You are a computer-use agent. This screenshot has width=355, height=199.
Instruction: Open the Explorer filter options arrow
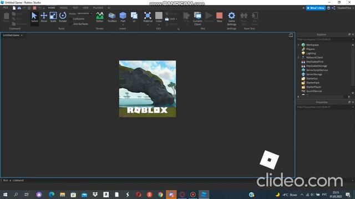(353, 39)
